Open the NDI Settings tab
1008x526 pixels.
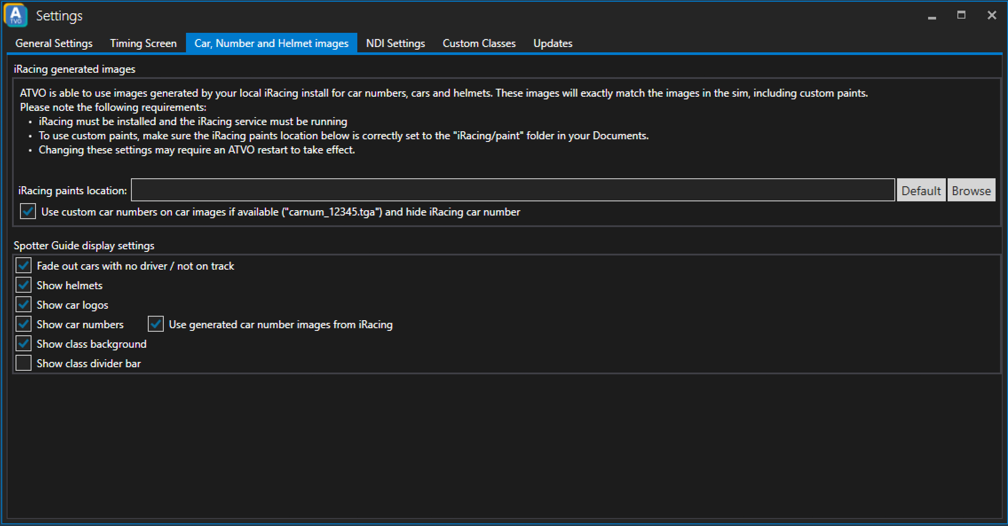[395, 43]
